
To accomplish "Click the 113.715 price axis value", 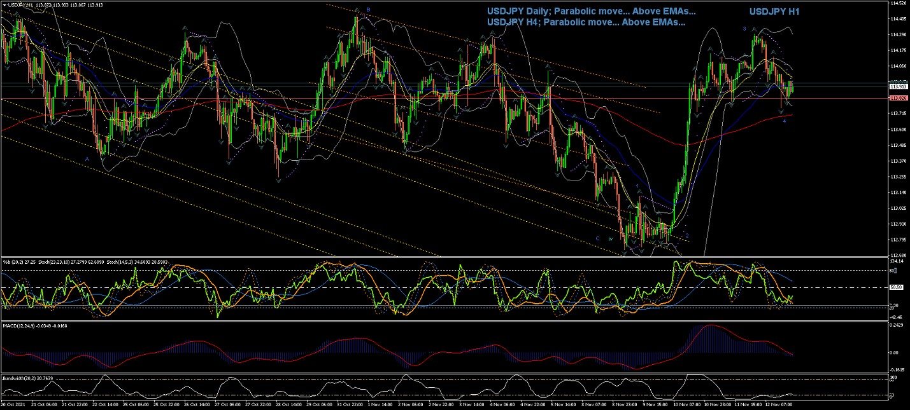I will point(899,113).
